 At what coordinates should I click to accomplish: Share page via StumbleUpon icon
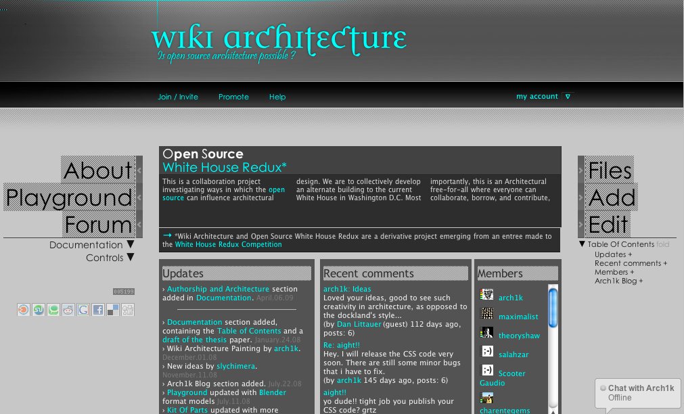point(39,310)
